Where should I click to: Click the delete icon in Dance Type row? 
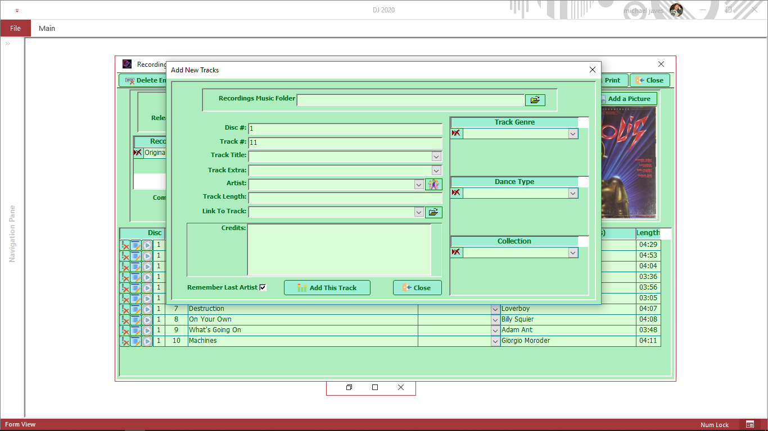point(456,193)
